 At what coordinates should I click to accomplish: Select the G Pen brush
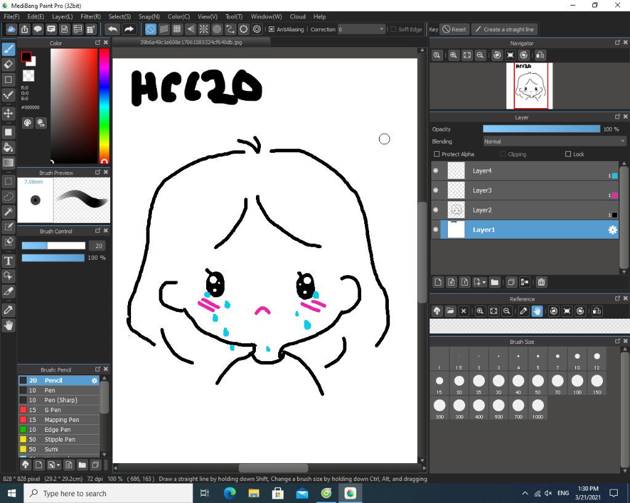tap(58, 410)
